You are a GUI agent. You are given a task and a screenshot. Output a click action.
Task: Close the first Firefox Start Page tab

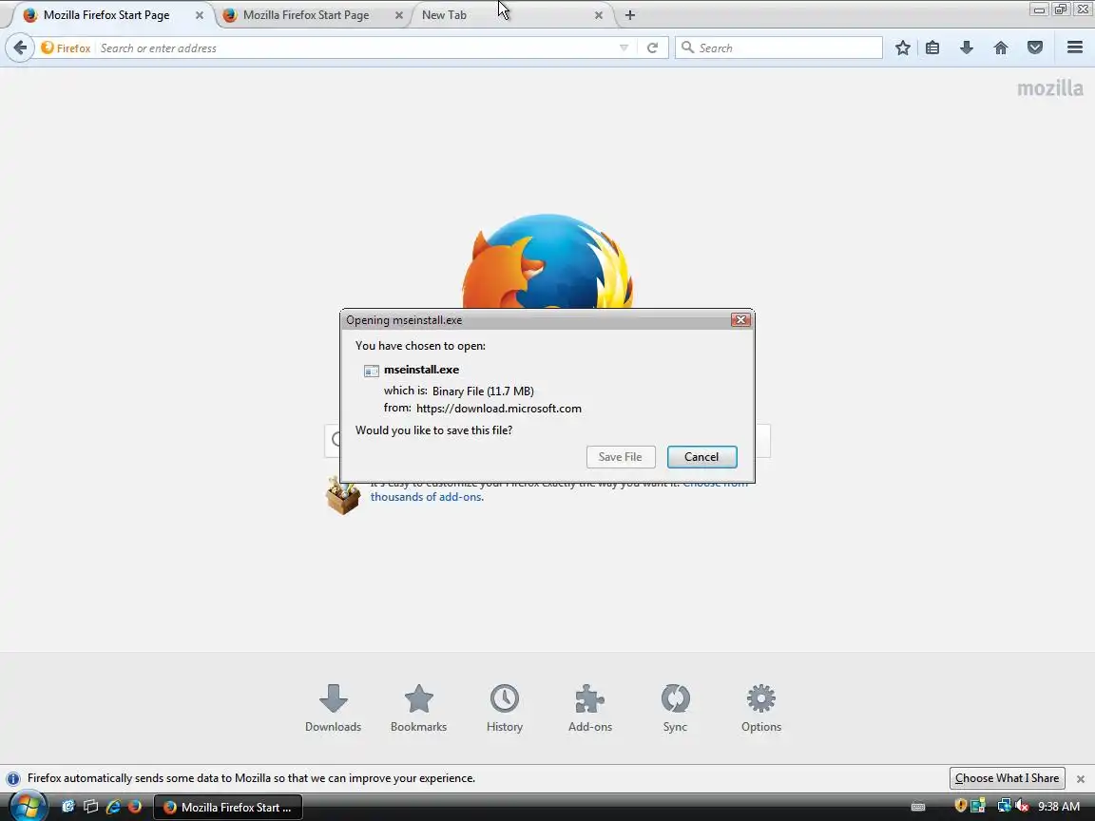(x=199, y=14)
